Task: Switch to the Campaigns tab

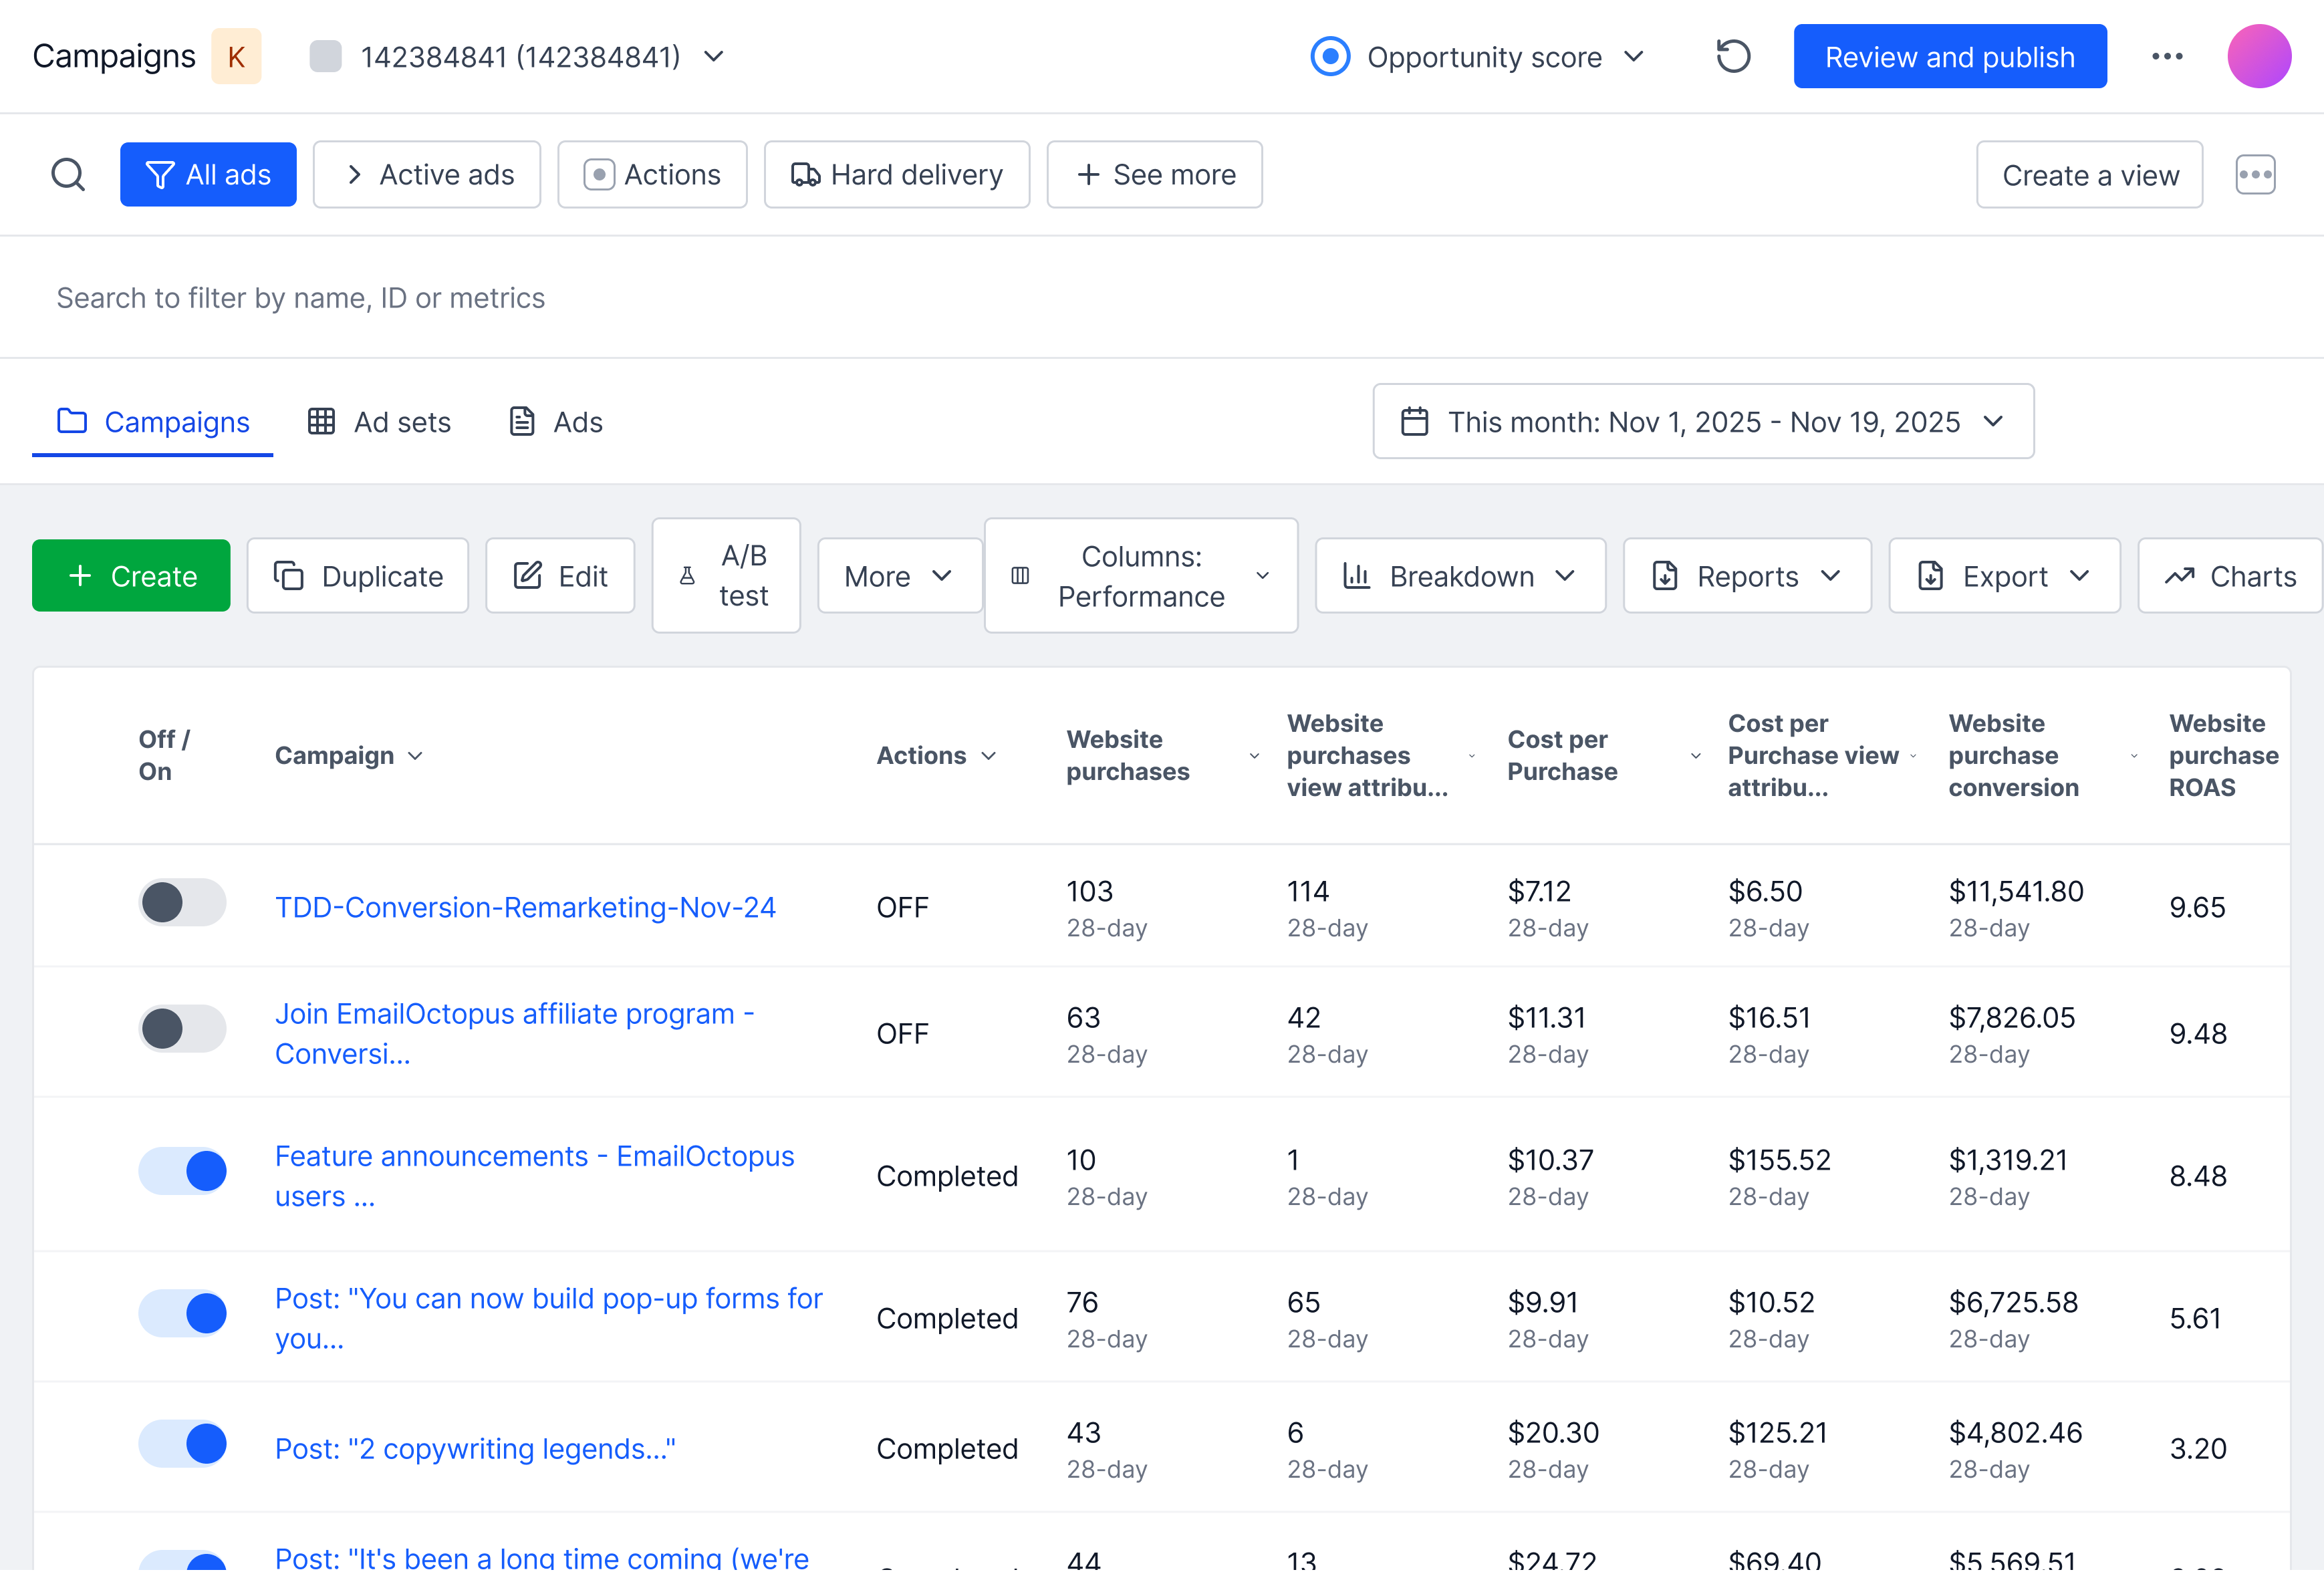Action: tap(152, 421)
